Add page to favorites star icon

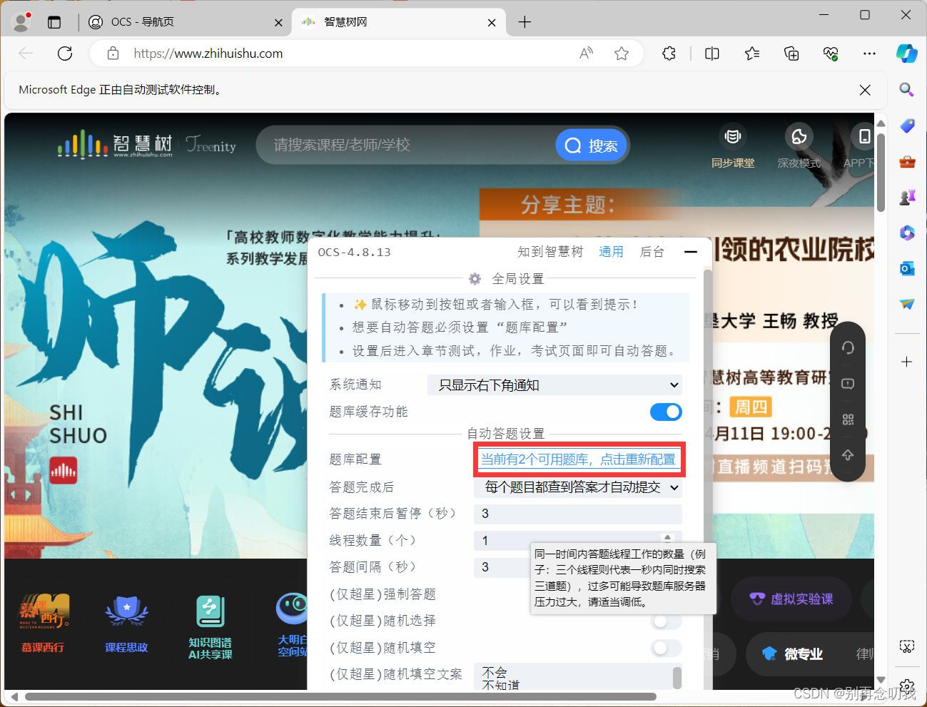(622, 54)
